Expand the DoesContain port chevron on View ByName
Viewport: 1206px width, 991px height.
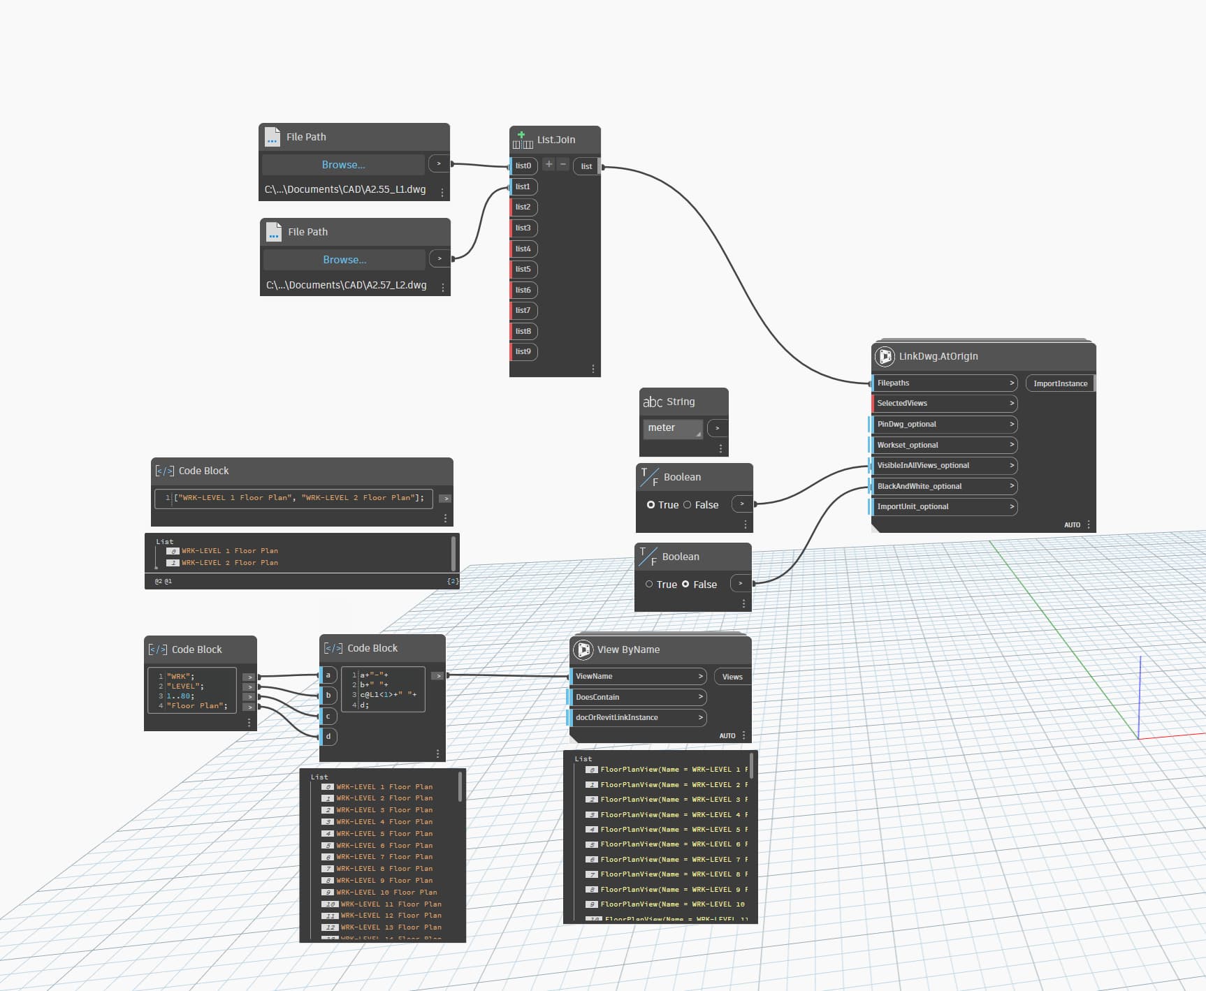pos(700,697)
